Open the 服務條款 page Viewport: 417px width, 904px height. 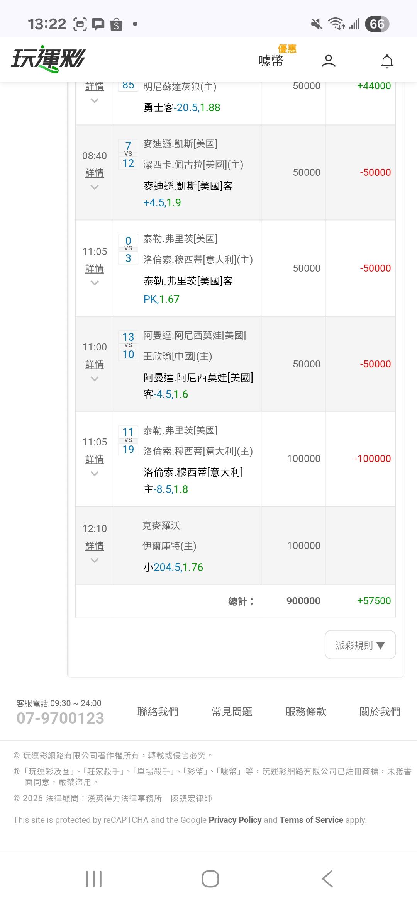click(x=306, y=712)
